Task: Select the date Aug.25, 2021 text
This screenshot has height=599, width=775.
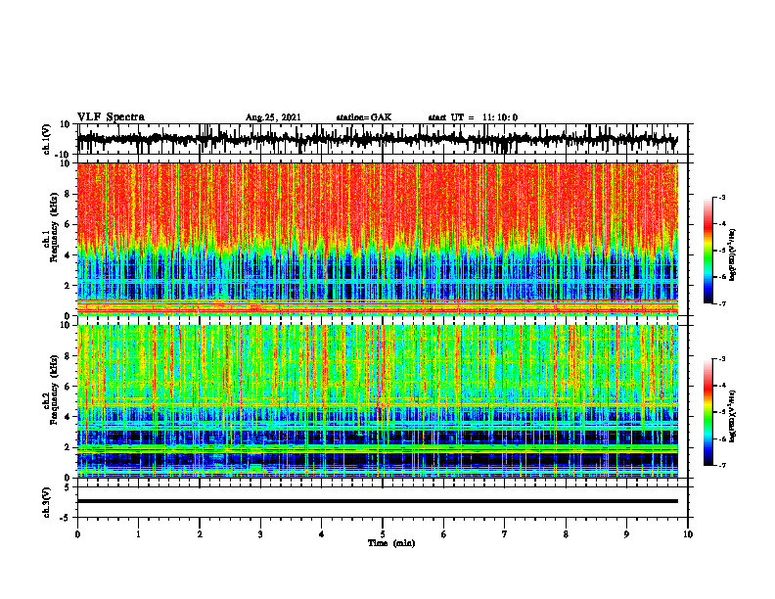Action: click(273, 117)
